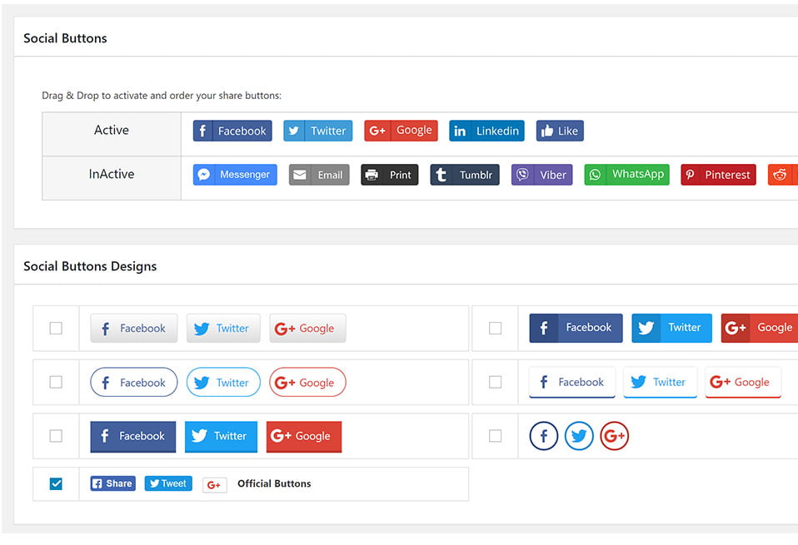Click the official Tweet button
798x545 pixels.
point(168,483)
